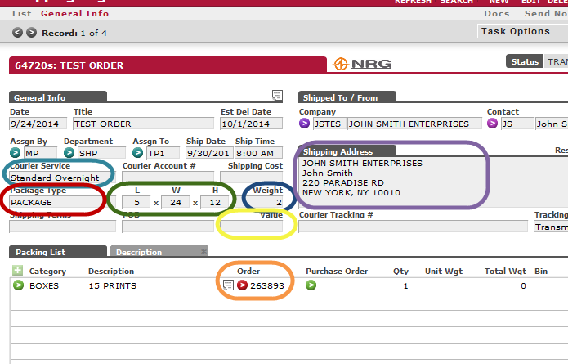568x364 pixels.
Task: Open the Description tab
Action: pyautogui.click(x=159, y=252)
